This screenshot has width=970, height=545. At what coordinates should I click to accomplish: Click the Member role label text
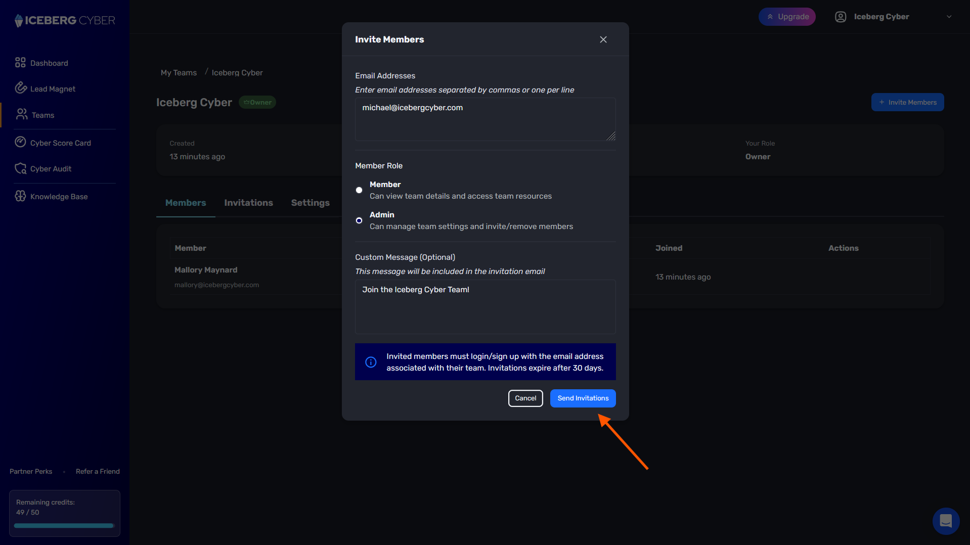[385, 185]
